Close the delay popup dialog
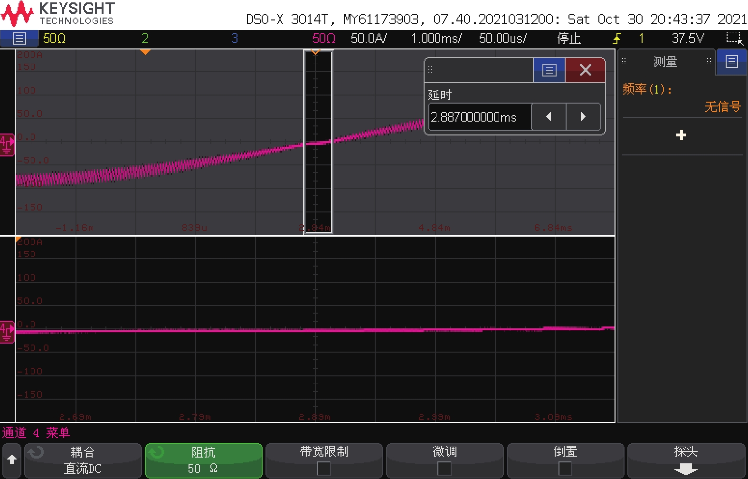The image size is (748, 479). tap(585, 70)
